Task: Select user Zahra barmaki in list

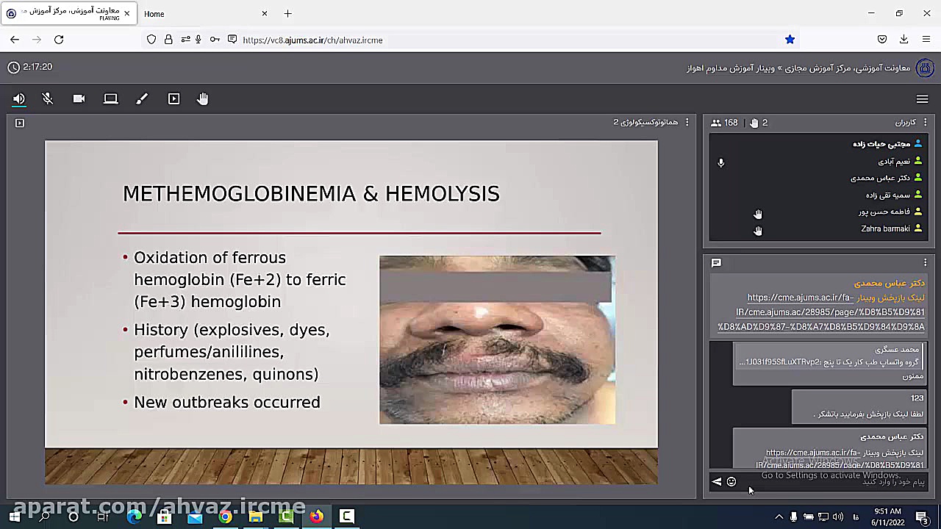Action: pyautogui.click(x=885, y=228)
